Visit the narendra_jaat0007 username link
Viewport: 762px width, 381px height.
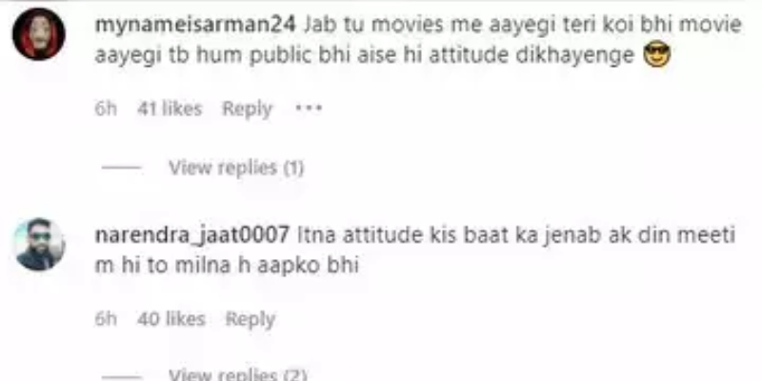point(192,235)
